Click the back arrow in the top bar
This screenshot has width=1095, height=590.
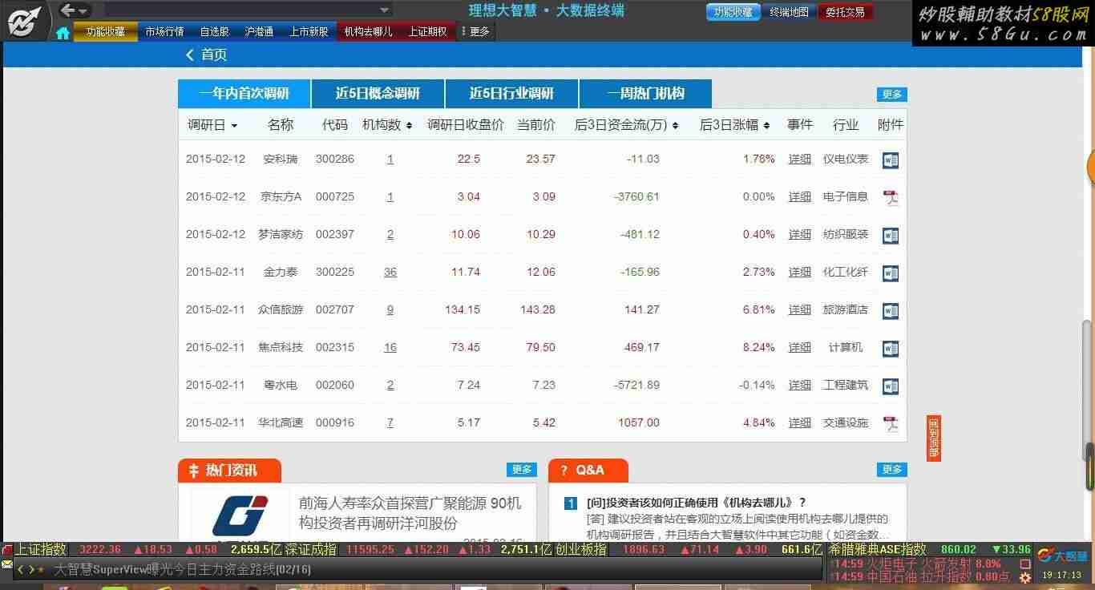click(67, 10)
